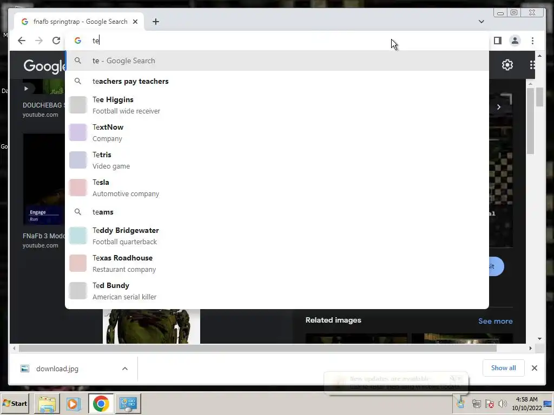Select 'te - Google Search' suggestion
The image size is (554, 415).
click(x=277, y=61)
